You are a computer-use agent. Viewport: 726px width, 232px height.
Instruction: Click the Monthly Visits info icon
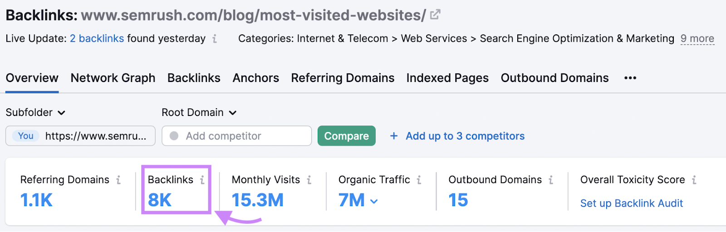[x=309, y=180]
